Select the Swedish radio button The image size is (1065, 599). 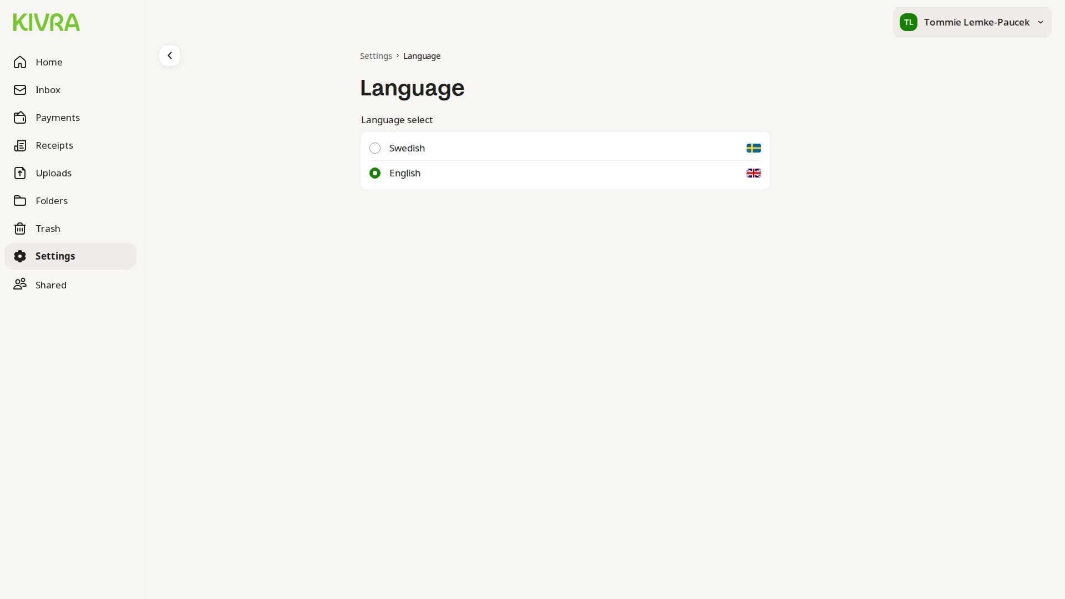pyautogui.click(x=375, y=148)
